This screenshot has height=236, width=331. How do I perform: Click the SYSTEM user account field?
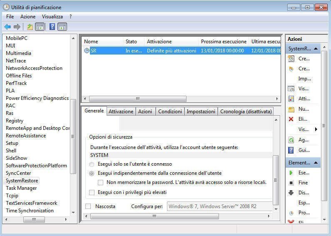[x=181, y=155]
